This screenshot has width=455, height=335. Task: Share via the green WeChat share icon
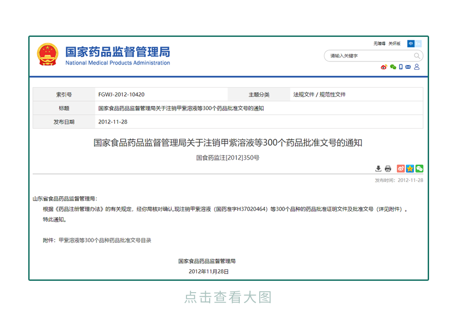[x=420, y=169]
